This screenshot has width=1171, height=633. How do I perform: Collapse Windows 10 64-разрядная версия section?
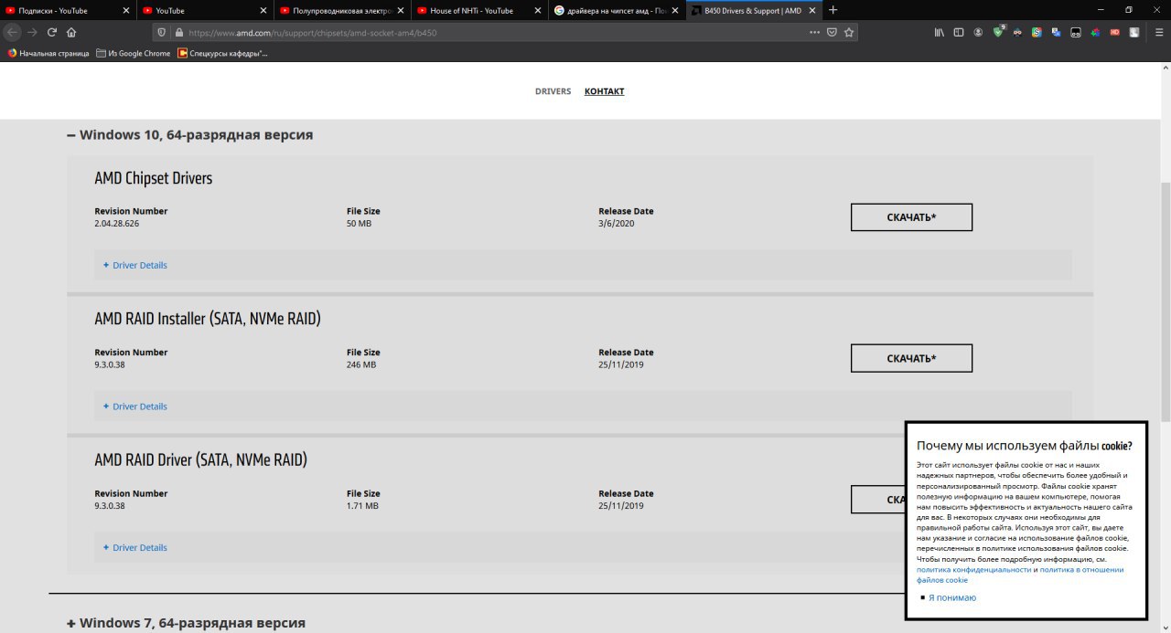pyautogui.click(x=189, y=134)
